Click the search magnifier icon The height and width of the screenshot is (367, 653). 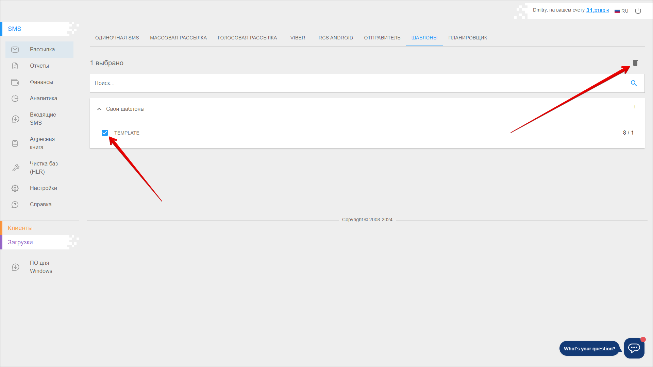pyautogui.click(x=634, y=83)
